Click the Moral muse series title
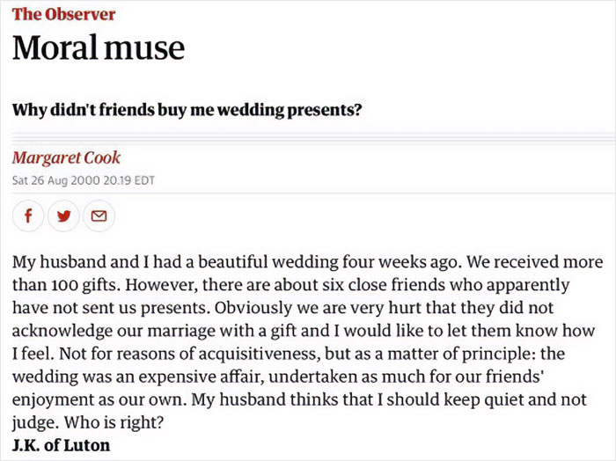Screen dimensions: 616x461 coord(99,47)
